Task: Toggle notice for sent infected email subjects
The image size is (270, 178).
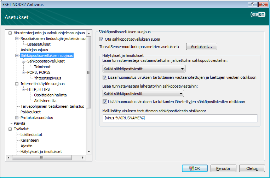Action: [x=105, y=102]
